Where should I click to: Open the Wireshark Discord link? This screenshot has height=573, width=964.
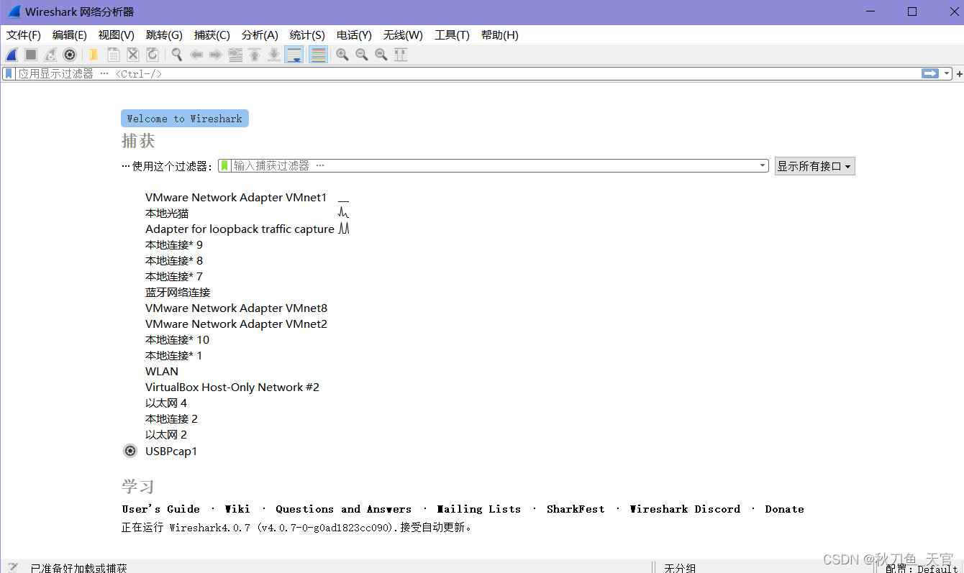pos(685,509)
